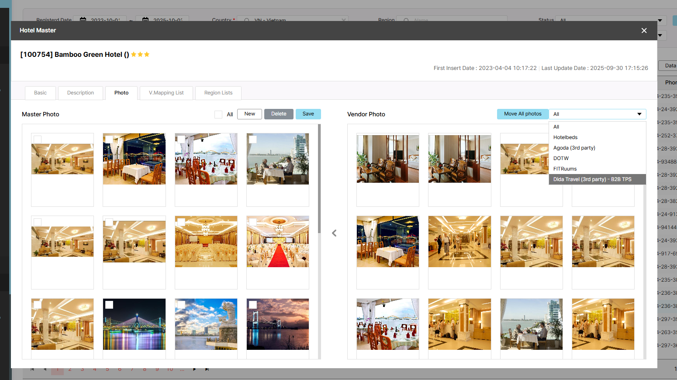Click the Master Photo panel scrollbar

point(319,178)
